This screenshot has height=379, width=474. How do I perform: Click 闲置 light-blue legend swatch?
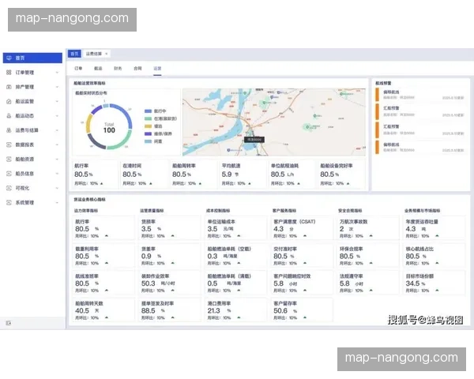148,141
